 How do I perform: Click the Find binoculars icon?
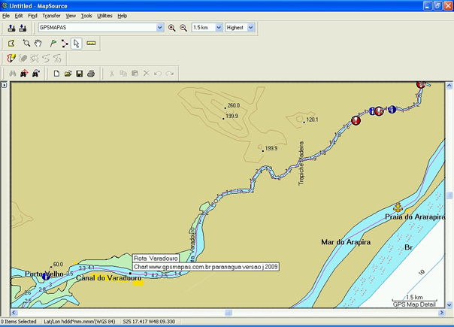(11, 74)
